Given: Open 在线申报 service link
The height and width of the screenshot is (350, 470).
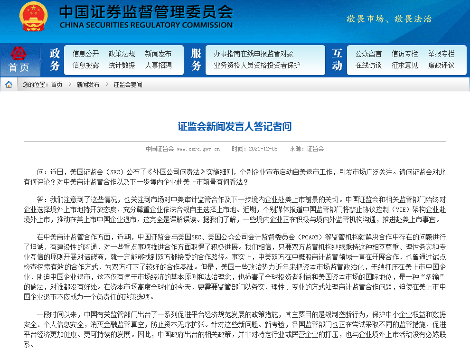Looking at the screenshot, I should click(254, 54).
